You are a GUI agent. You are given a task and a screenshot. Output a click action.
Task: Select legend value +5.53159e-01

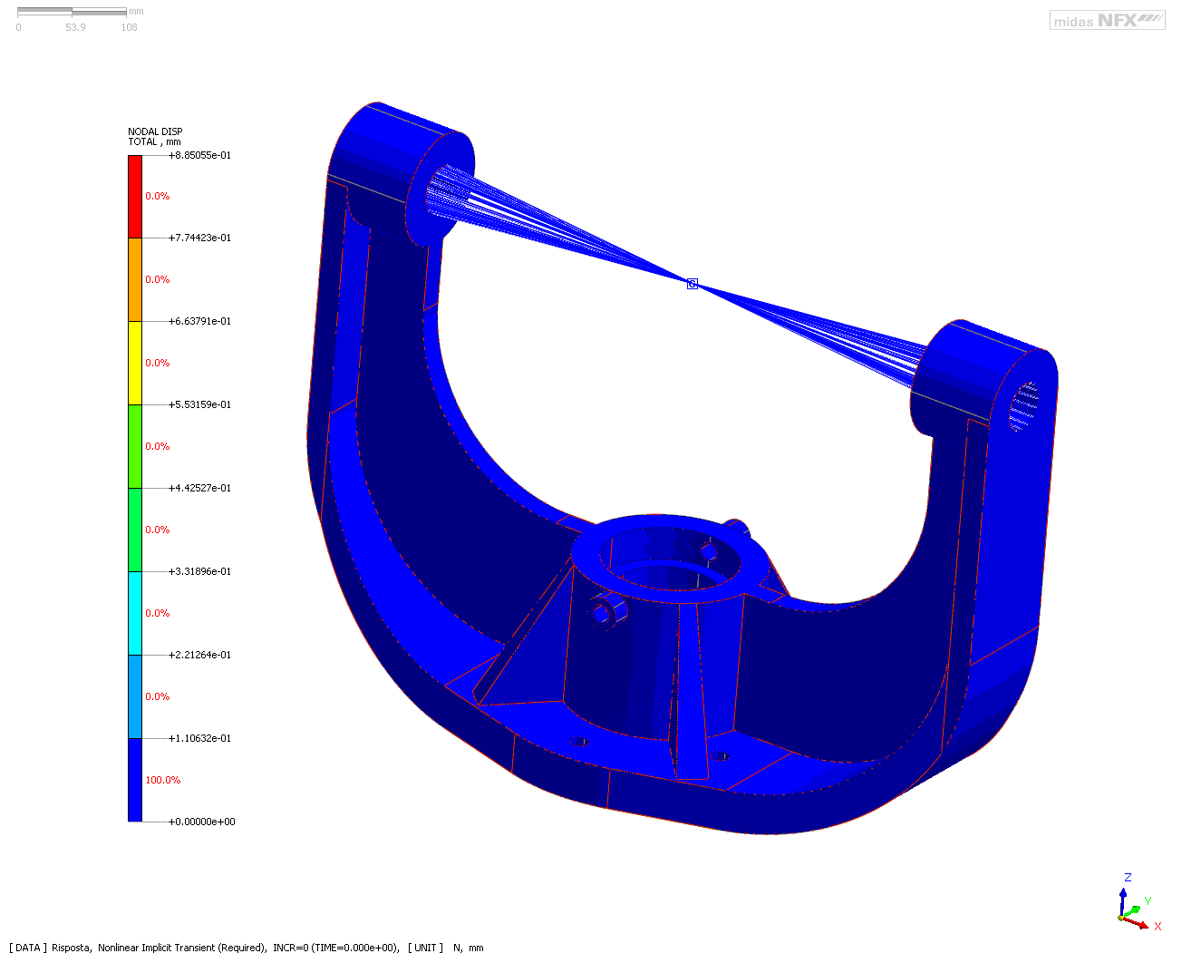click(199, 404)
